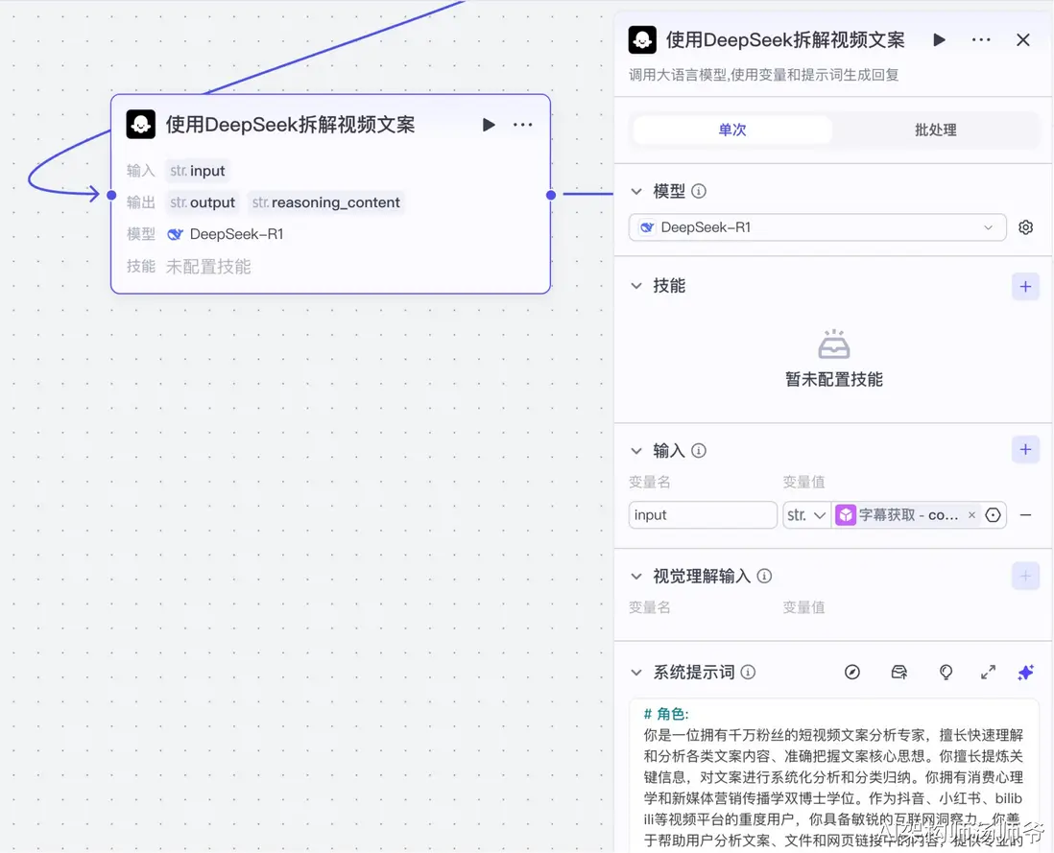Add an input variable with plus
The image size is (1054, 853).
click(1026, 449)
